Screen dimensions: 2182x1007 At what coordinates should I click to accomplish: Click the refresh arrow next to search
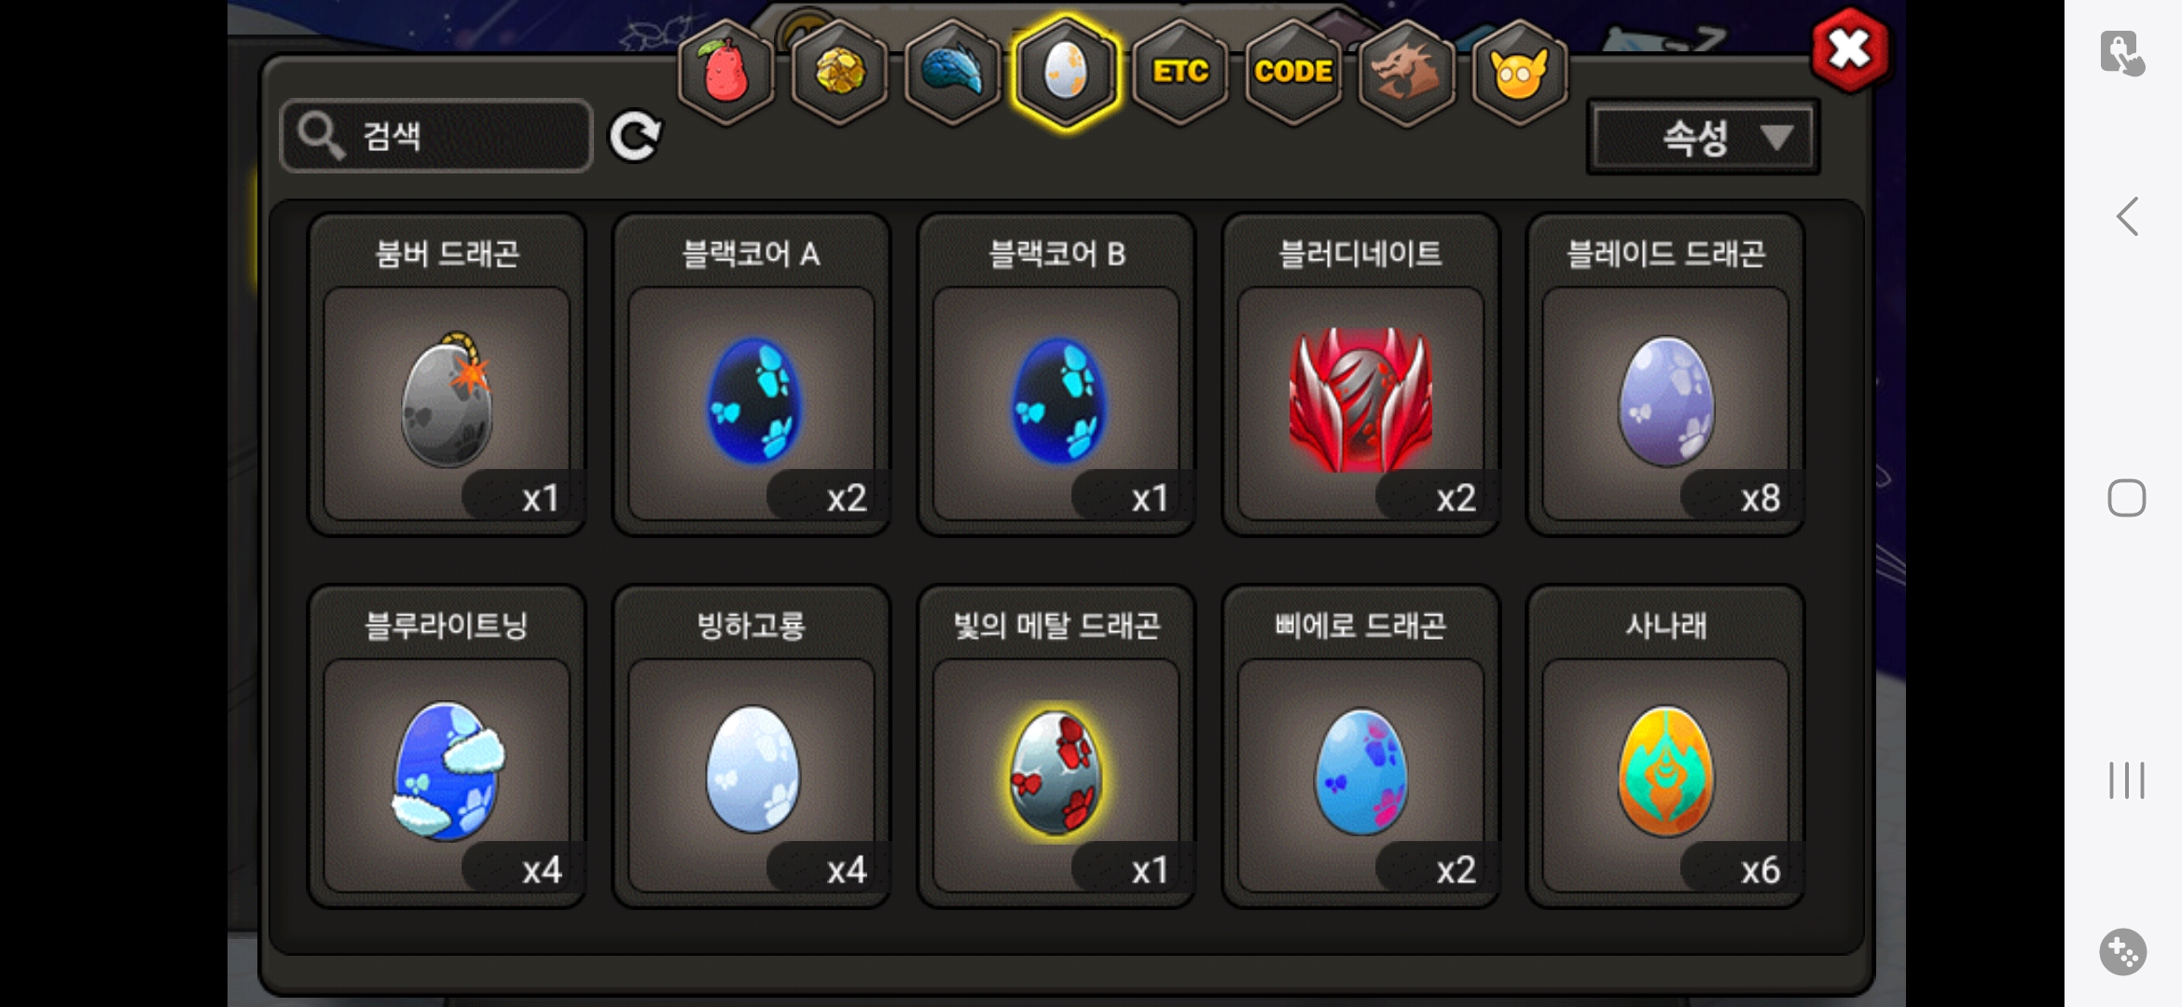(635, 136)
